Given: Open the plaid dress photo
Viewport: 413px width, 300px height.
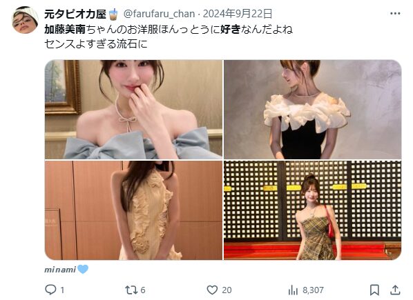Looking at the screenshot, I should click(x=313, y=210).
